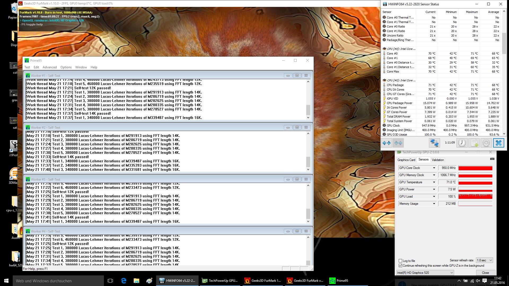The height and width of the screenshot is (286, 509).
Task: Start HWiNFO logging to file icon
Action: tap(474, 143)
